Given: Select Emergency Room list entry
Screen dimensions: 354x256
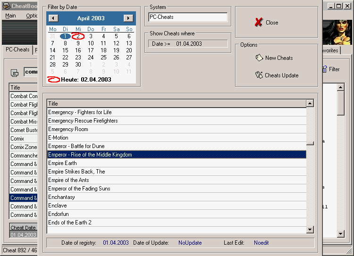Looking at the screenshot, I should [x=68, y=129].
